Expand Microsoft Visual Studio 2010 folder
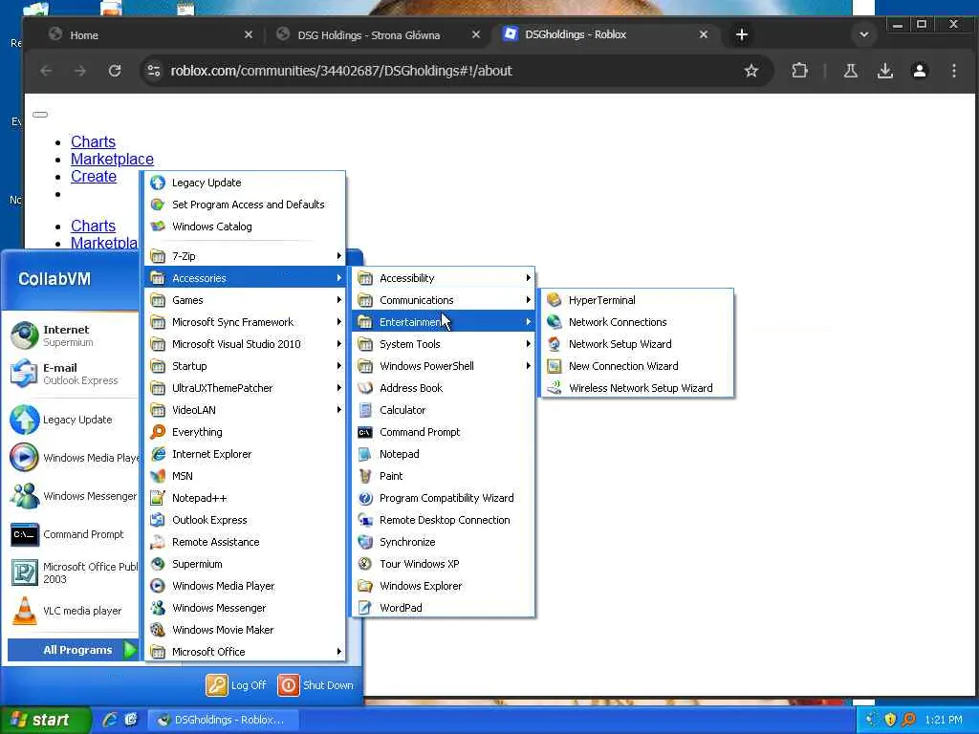Viewport: 979px width, 734px height. click(245, 344)
